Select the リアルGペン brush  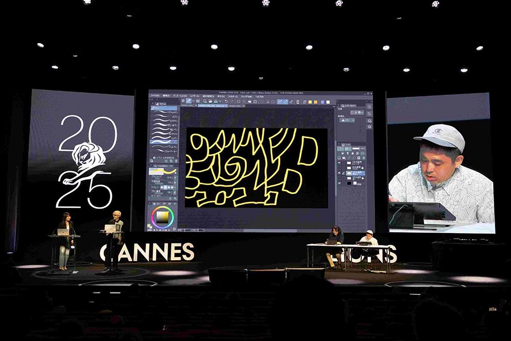coord(164,112)
